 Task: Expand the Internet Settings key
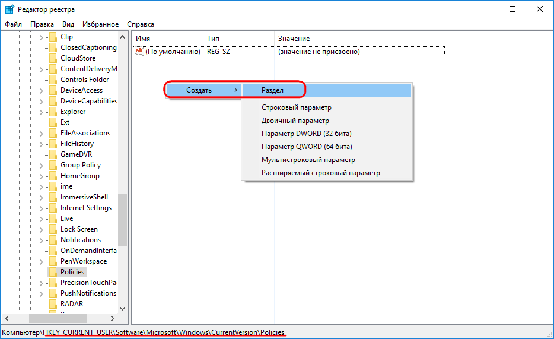[x=41, y=208]
